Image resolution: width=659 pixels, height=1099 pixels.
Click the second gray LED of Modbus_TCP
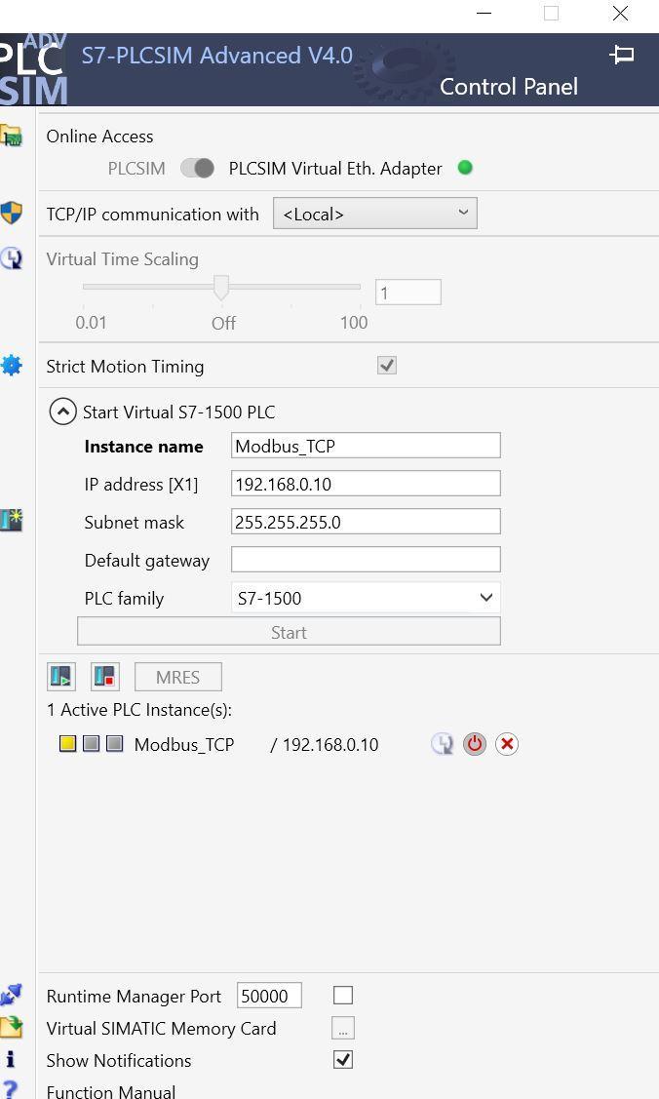click(x=91, y=743)
